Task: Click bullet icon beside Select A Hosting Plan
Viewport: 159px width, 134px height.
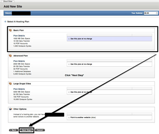Action: (x=5, y=22)
